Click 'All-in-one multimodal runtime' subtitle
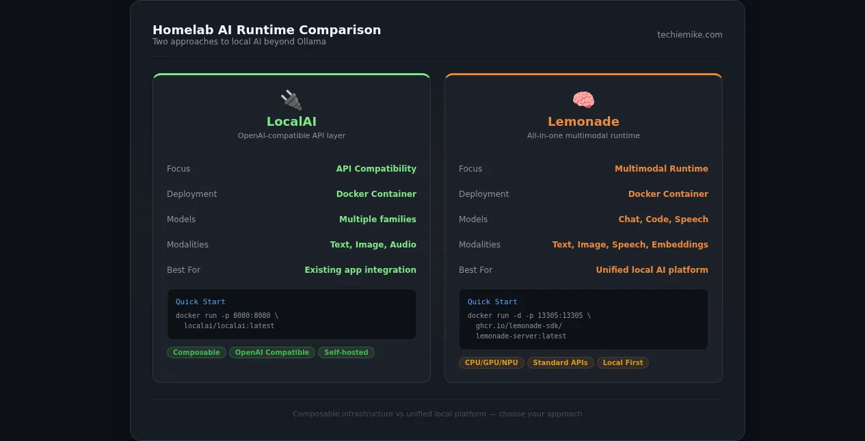This screenshot has width=865, height=441. coord(583,136)
